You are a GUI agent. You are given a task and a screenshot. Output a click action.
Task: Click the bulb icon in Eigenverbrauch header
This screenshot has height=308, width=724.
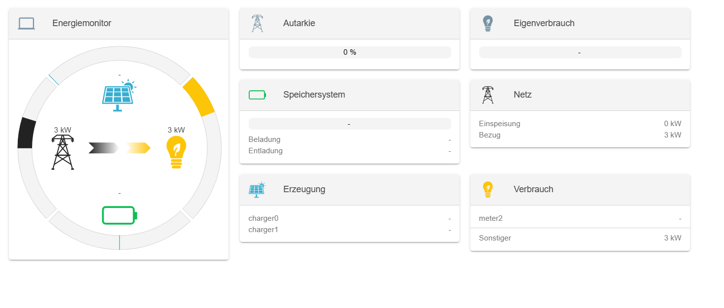click(488, 23)
